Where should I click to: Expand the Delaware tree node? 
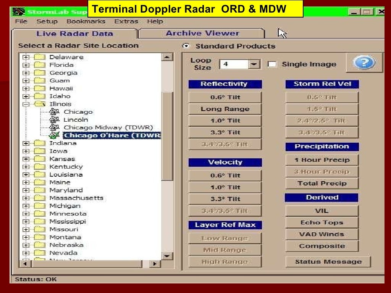pos(26,57)
